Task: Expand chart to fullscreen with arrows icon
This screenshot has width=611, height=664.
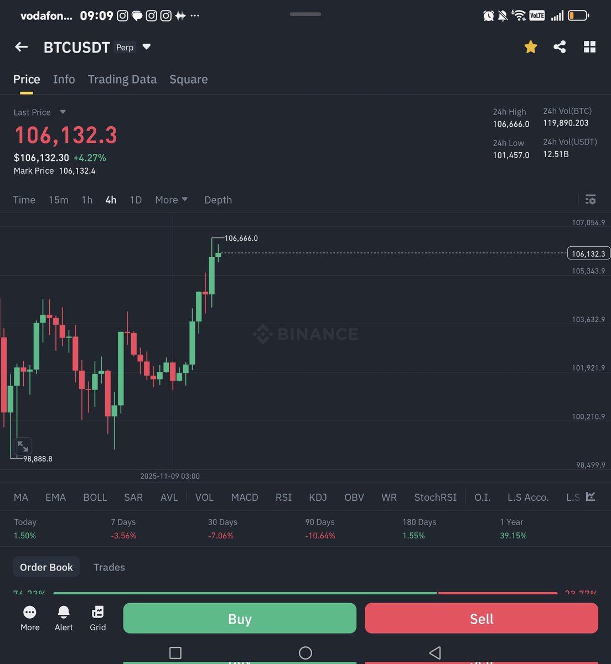Action: pyautogui.click(x=23, y=446)
